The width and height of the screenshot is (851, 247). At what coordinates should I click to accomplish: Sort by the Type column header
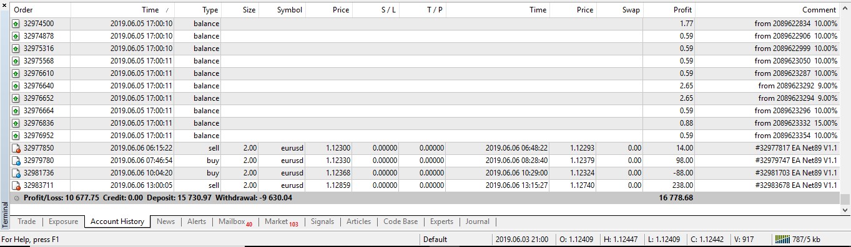(x=198, y=10)
